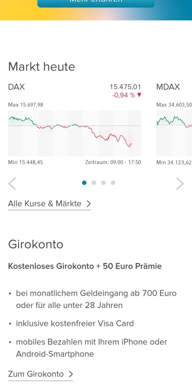The width and height of the screenshot is (192, 385).
Task: Go to previous market chart arrow
Action: tap(12, 184)
